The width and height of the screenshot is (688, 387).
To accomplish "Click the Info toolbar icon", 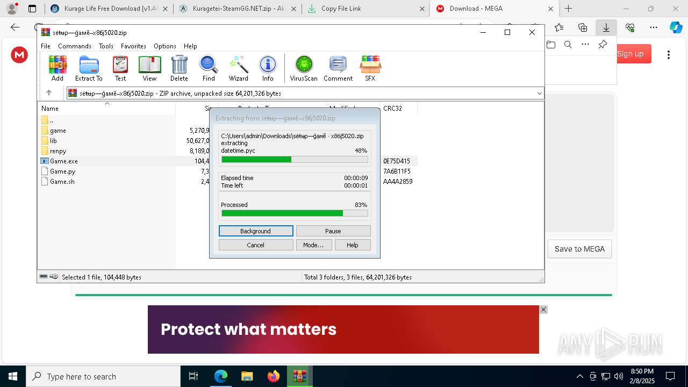I will click(x=268, y=68).
